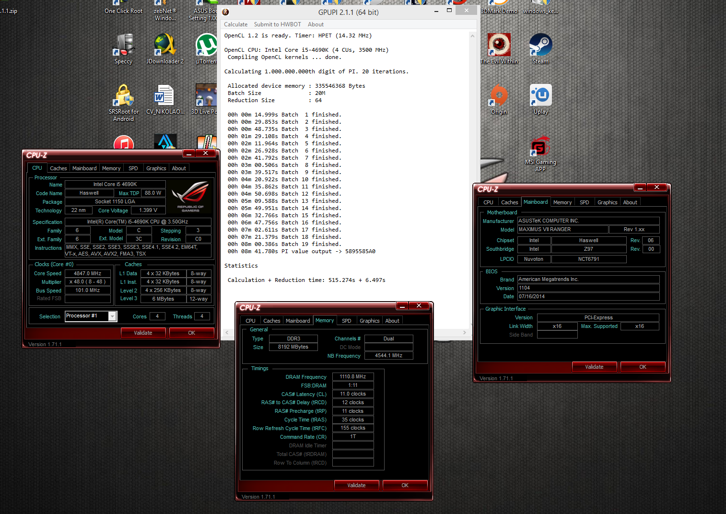Click the CAS# Latency 11.0 clocks field
The image size is (726, 514).
[353, 394]
